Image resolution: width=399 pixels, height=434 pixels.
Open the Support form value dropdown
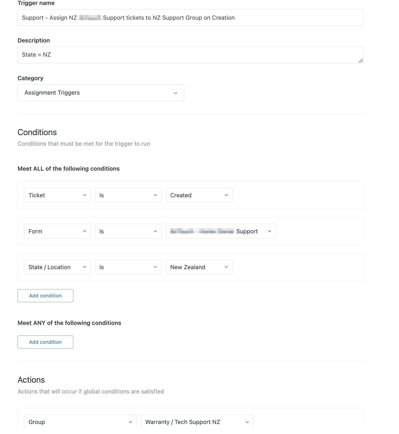click(x=220, y=231)
